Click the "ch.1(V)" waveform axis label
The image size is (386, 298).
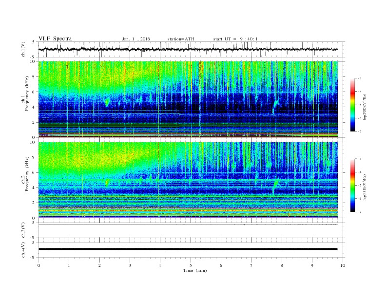[x=23, y=50]
